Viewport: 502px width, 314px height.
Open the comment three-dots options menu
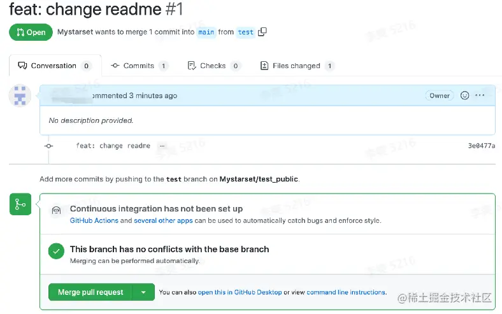pos(480,96)
